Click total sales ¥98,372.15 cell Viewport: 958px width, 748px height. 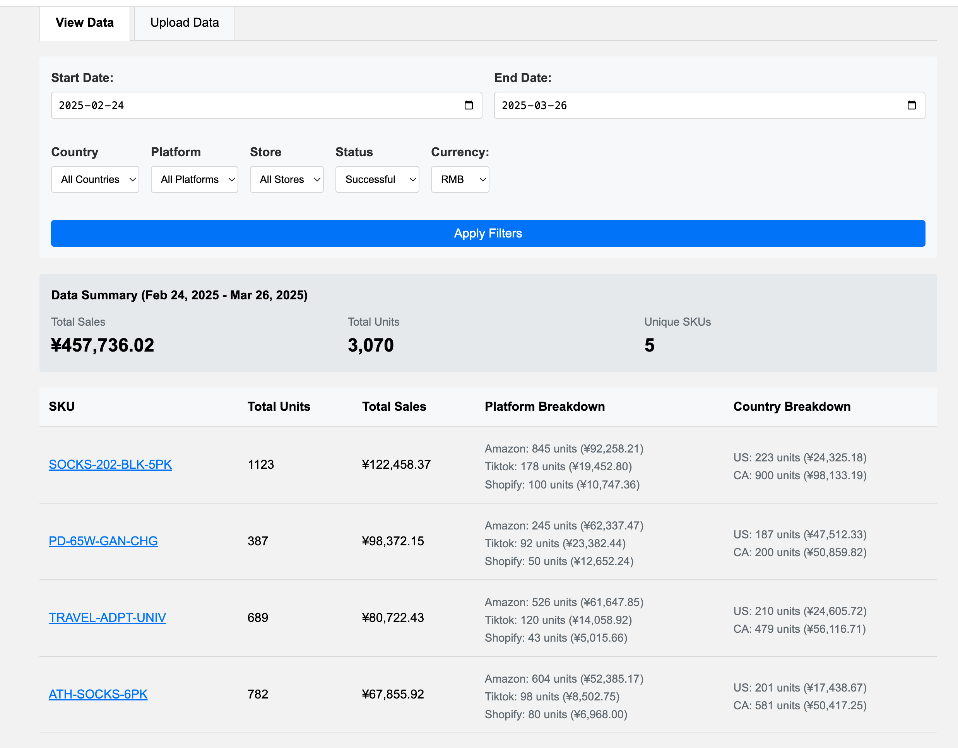pyautogui.click(x=393, y=541)
